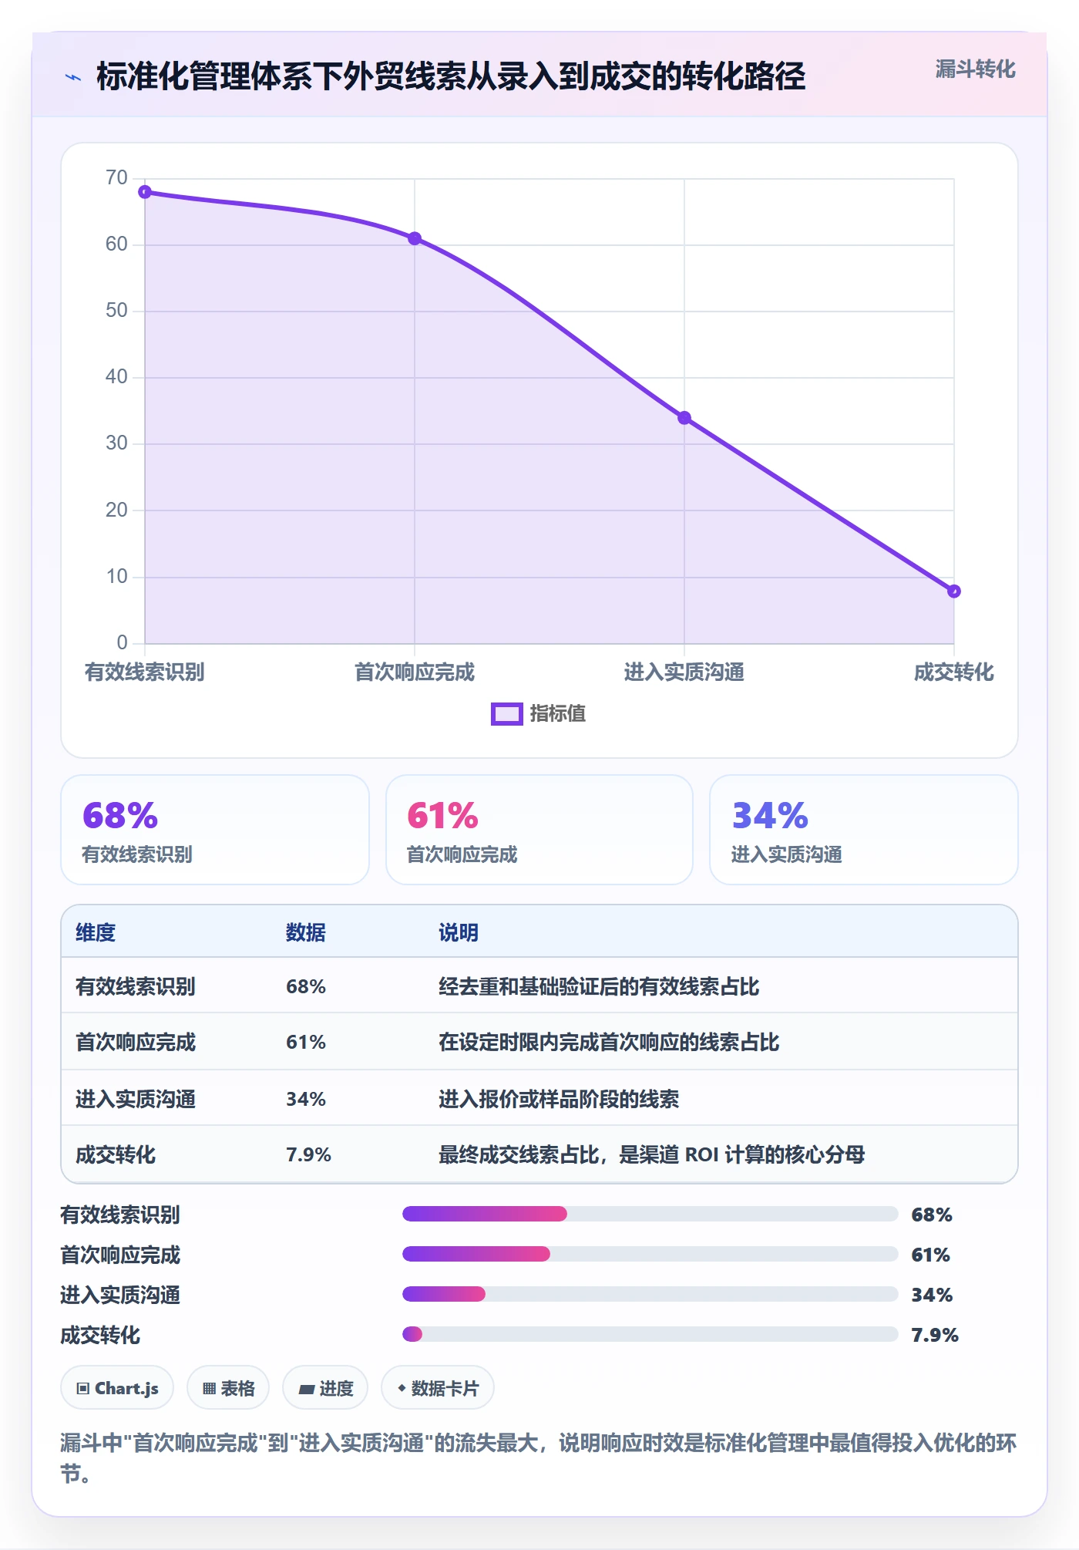Click the 数据卡片 tag chip

438,1388
